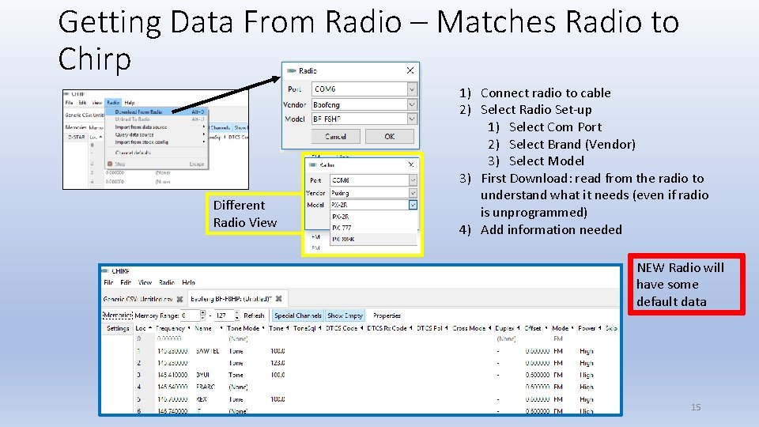Sort by the Tone Mode column header

click(246, 328)
